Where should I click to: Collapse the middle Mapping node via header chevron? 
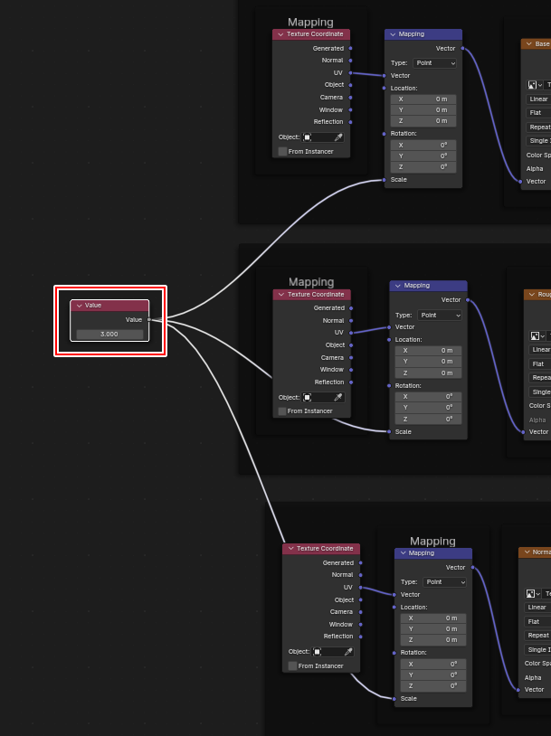398,286
